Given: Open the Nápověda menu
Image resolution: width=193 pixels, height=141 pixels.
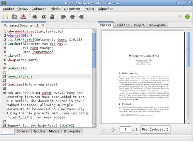Looking at the screenshot, I should 105,9.
